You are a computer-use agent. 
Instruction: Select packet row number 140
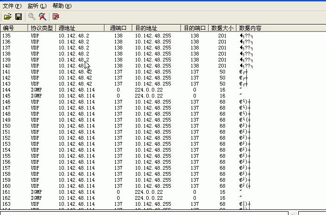[163, 66]
